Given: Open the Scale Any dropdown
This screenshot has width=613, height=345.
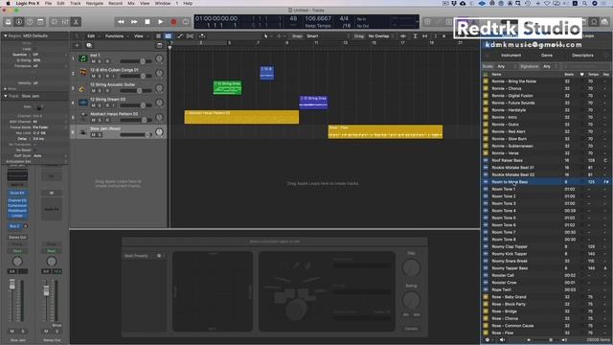Looking at the screenshot, I should 506,66.
